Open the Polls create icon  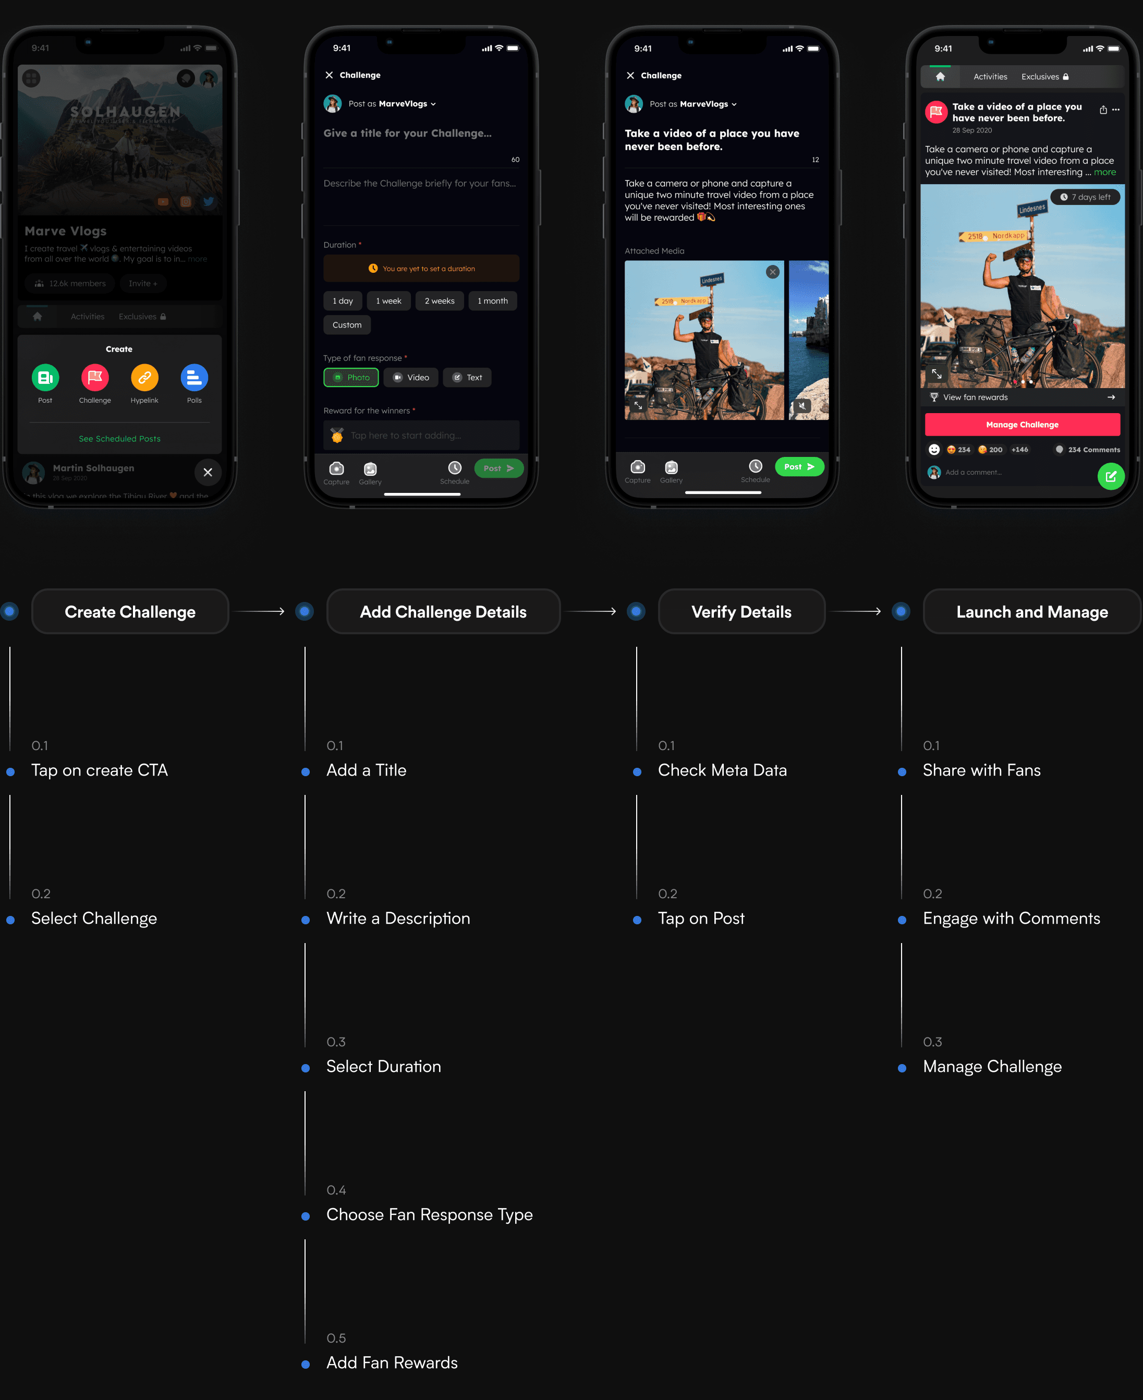point(193,378)
